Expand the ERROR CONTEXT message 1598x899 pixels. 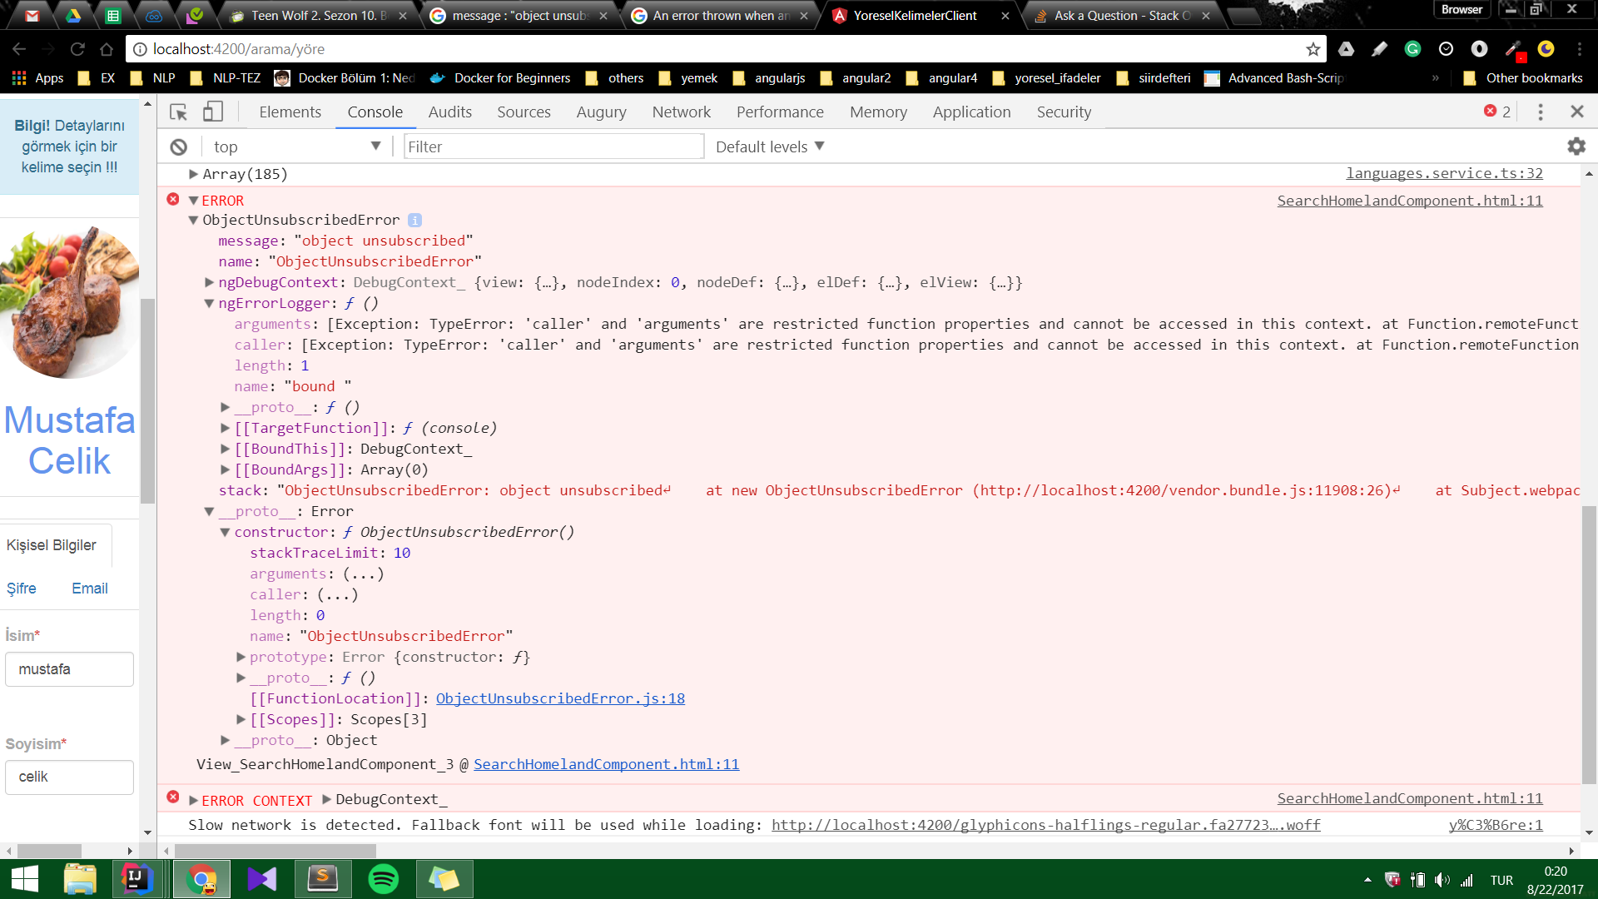point(193,801)
